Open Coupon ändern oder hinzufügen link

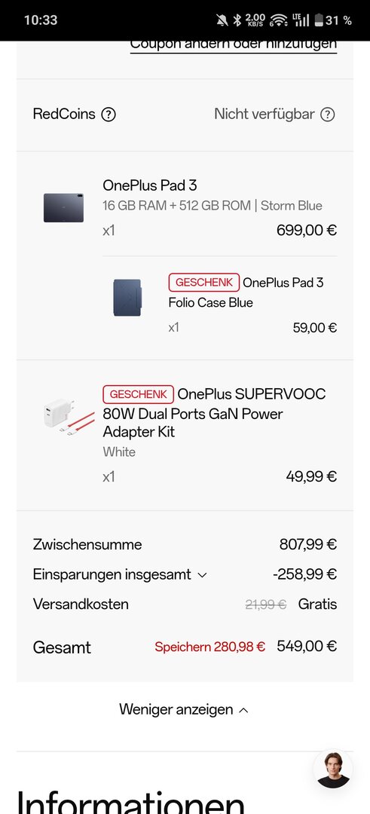233,46
